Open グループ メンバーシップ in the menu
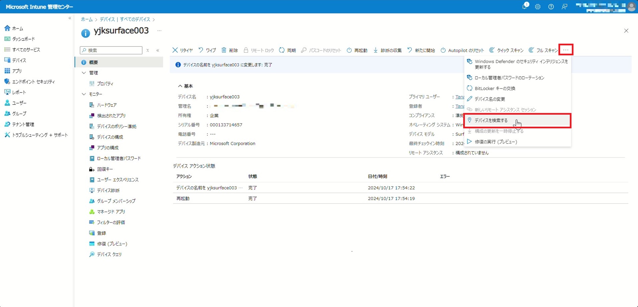 [112, 201]
